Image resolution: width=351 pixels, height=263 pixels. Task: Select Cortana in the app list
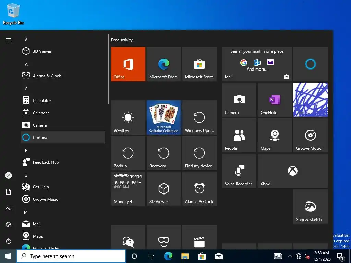pyautogui.click(x=63, y=137)
